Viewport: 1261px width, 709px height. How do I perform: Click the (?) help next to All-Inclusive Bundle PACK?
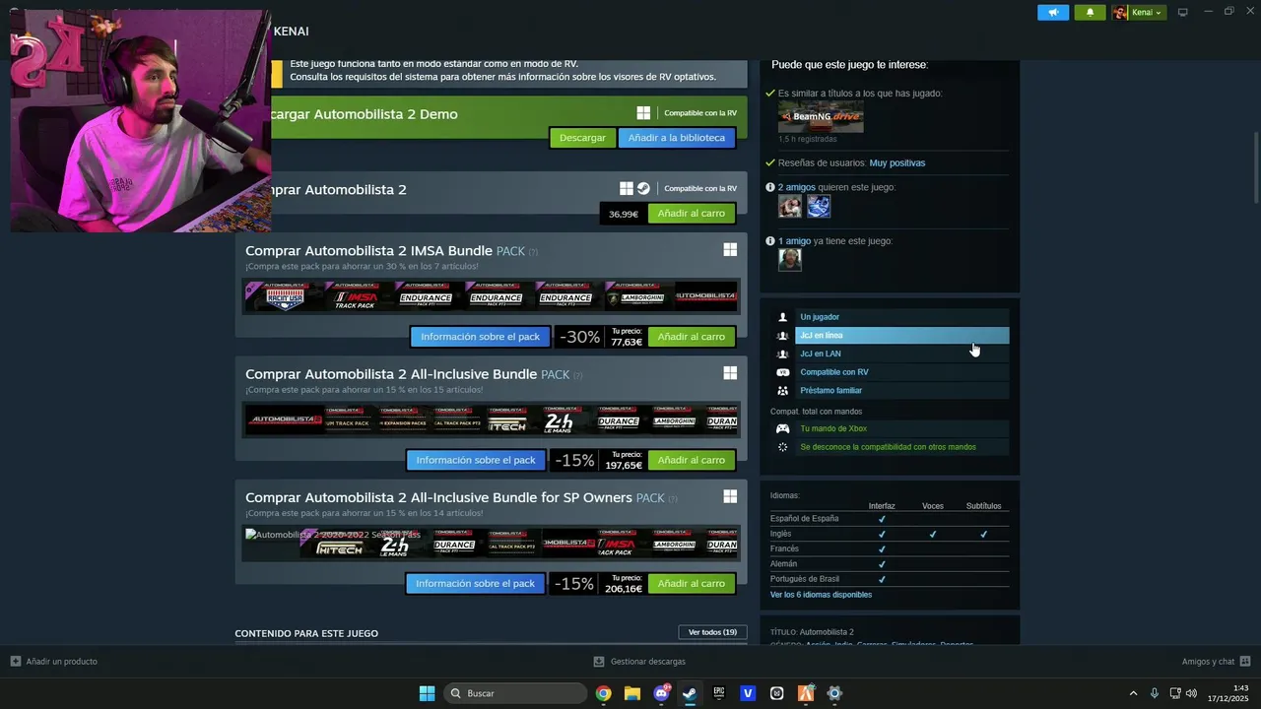pos(578,375)
